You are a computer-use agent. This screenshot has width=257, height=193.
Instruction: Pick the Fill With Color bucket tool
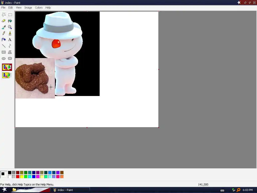[x=10, y=21]
